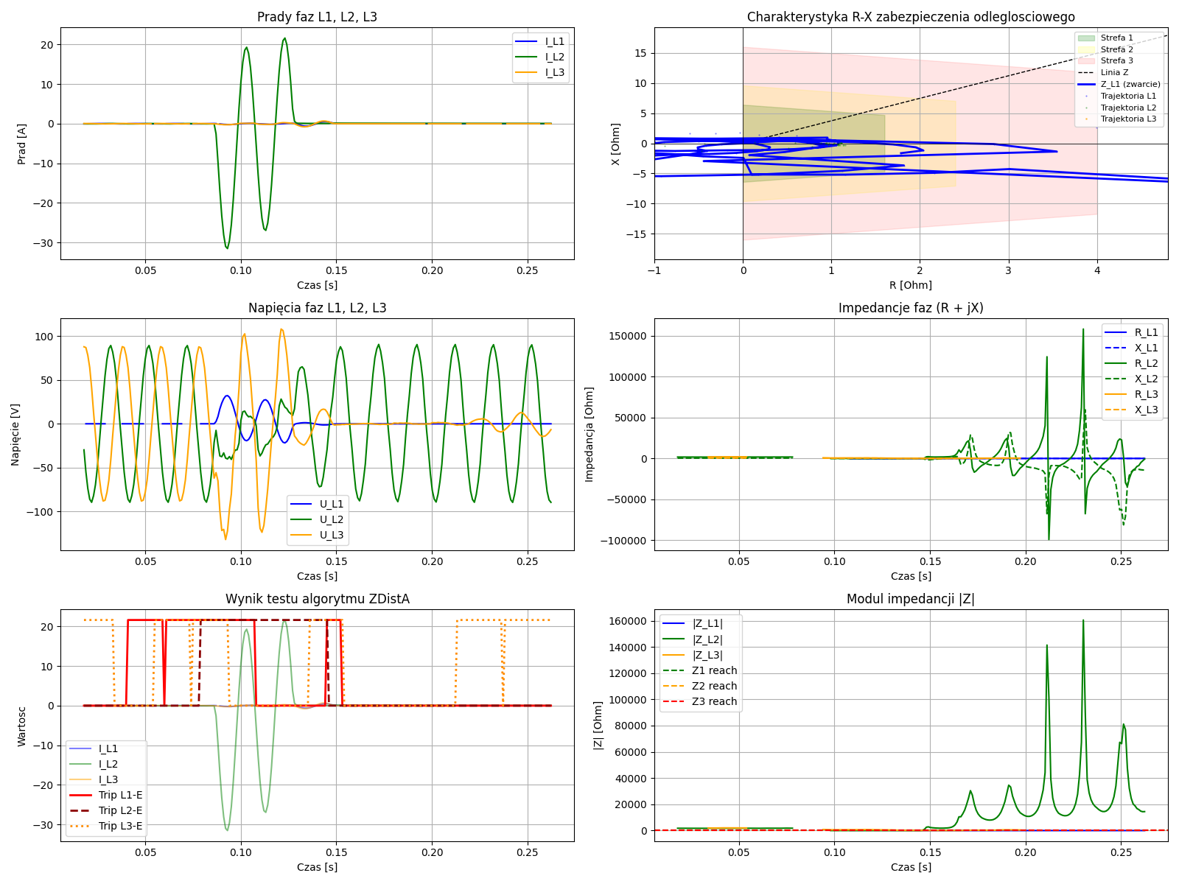
Task: Click the 'Wynik testu algorytmu ZDistA' title
Action: 317,599
